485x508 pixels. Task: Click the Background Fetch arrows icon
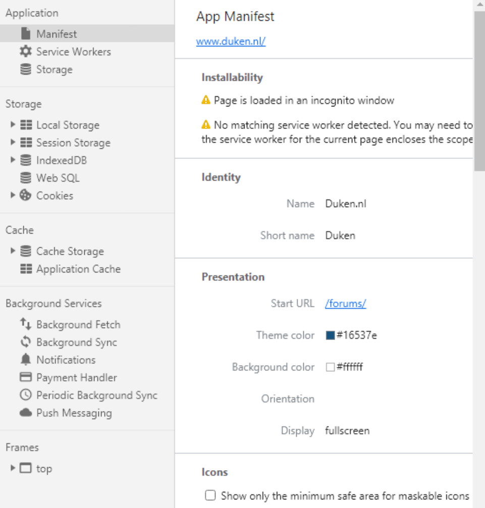click(x=26, y=324)
